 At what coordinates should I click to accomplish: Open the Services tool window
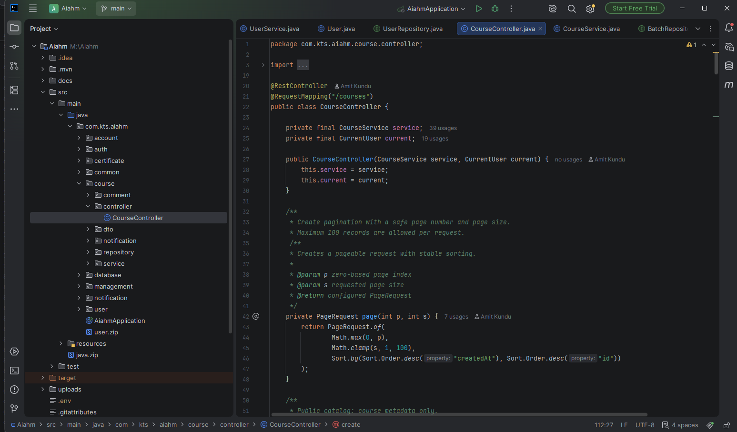point(14,352)
